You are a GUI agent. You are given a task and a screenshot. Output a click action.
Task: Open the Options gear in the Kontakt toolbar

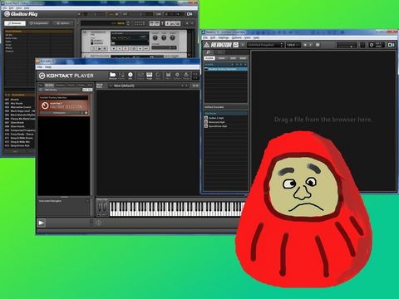coord(177,75)
